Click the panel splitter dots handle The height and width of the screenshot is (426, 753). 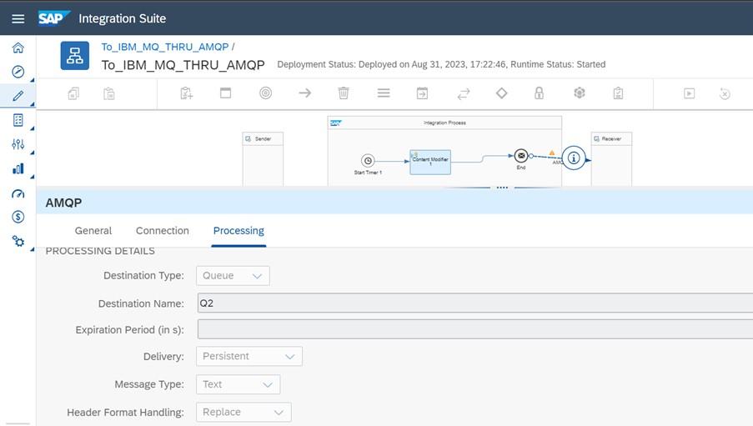point(502,188)
